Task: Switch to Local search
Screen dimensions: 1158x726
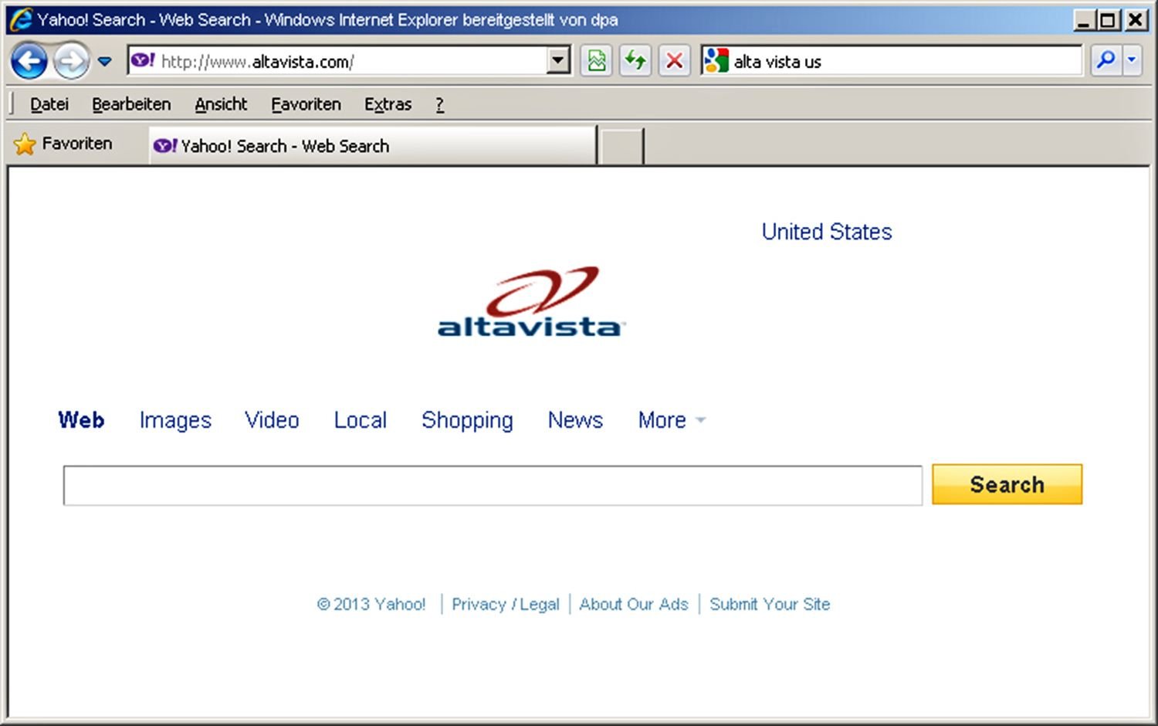Action: [360, 420]
